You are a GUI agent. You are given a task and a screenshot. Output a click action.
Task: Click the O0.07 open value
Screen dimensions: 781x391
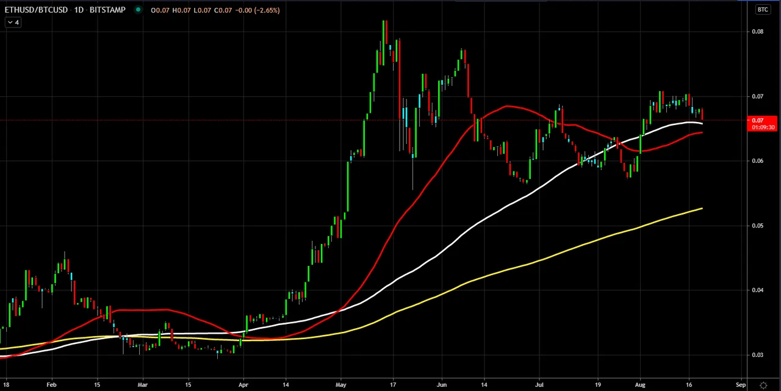pos(160,10)
